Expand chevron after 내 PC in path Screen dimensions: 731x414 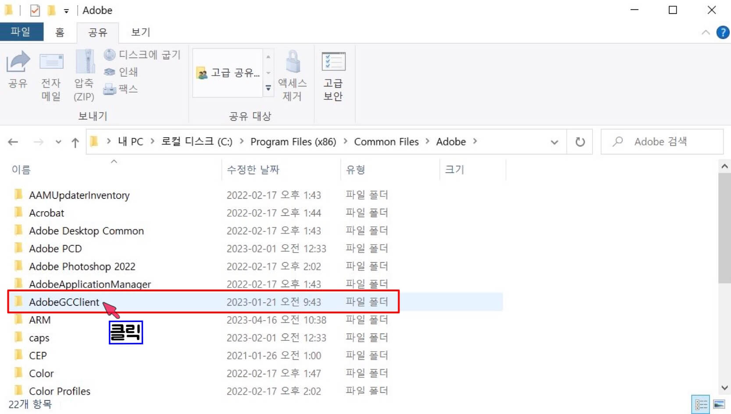point(152,142)
